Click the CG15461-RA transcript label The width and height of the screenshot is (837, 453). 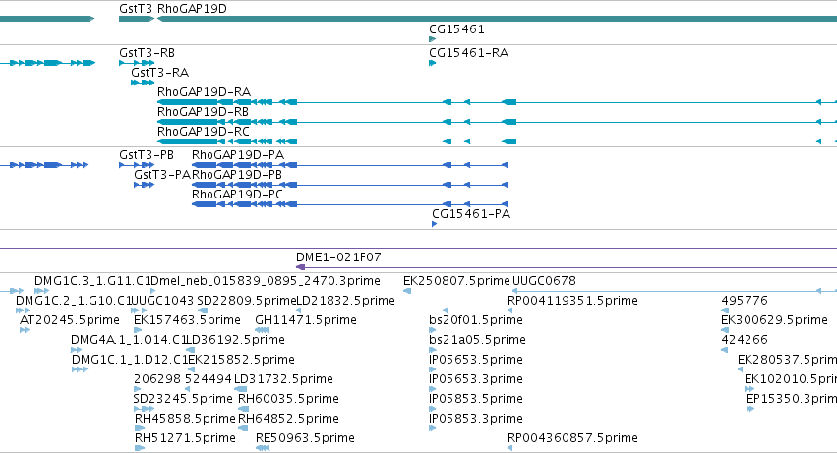click(x=469, y=53)
